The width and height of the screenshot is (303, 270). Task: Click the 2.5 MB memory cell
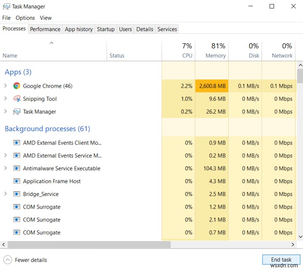point(212,194)
